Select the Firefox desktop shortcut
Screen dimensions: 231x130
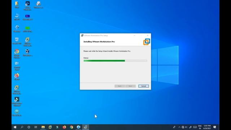point(17,77)
